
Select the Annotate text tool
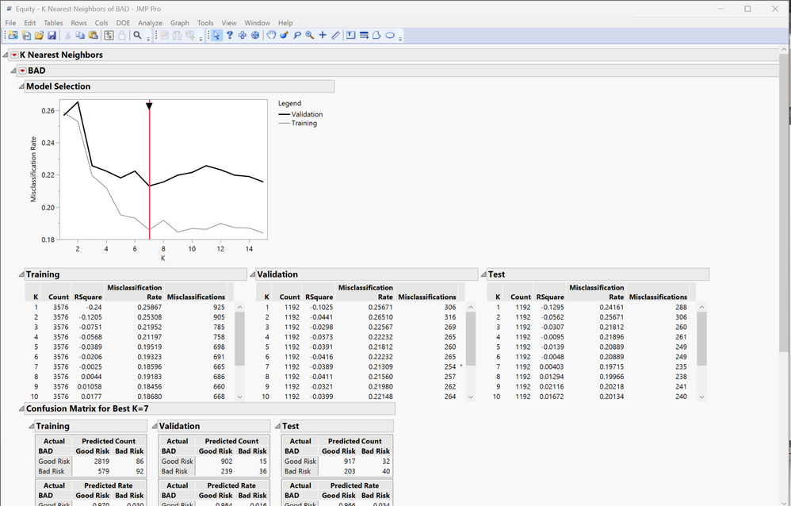350,36
